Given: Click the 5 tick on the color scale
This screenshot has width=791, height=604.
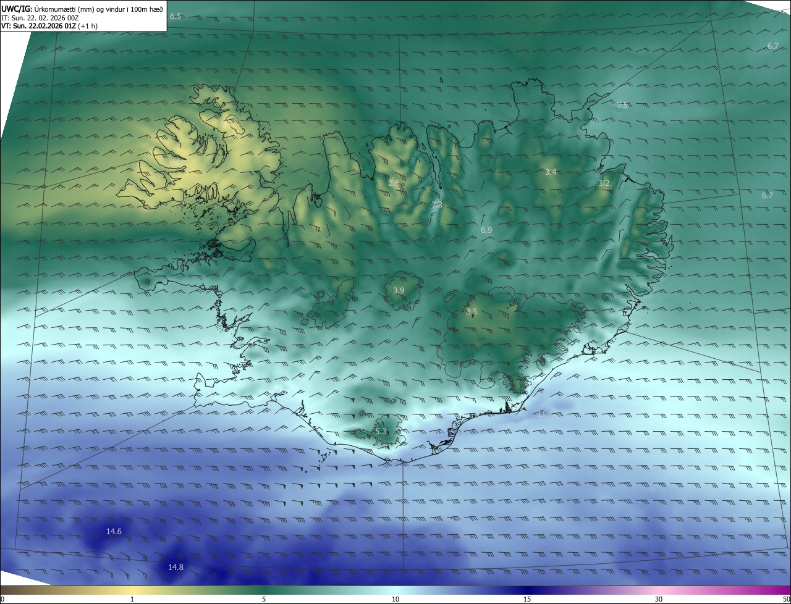Looking at the screenshot, I should (264, 599).
